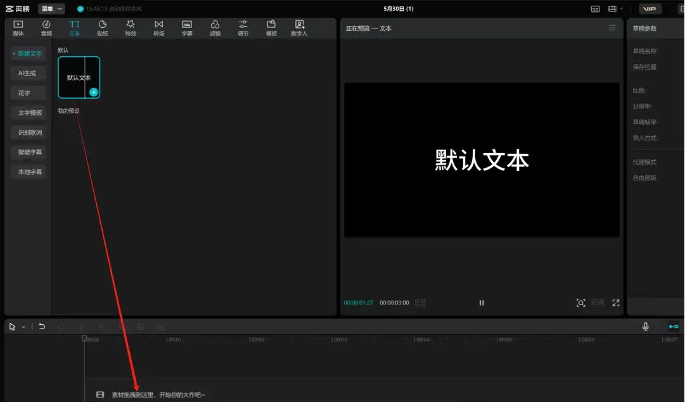Pause the preview playback
Image resolution: width=685 pixels, height=402 pixels.
coord(482,303)
